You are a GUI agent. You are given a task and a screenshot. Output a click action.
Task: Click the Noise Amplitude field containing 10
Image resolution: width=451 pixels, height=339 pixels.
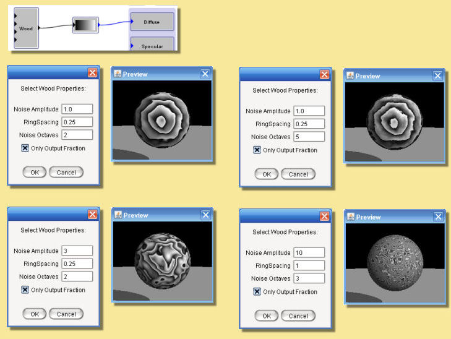coord(309,253)
